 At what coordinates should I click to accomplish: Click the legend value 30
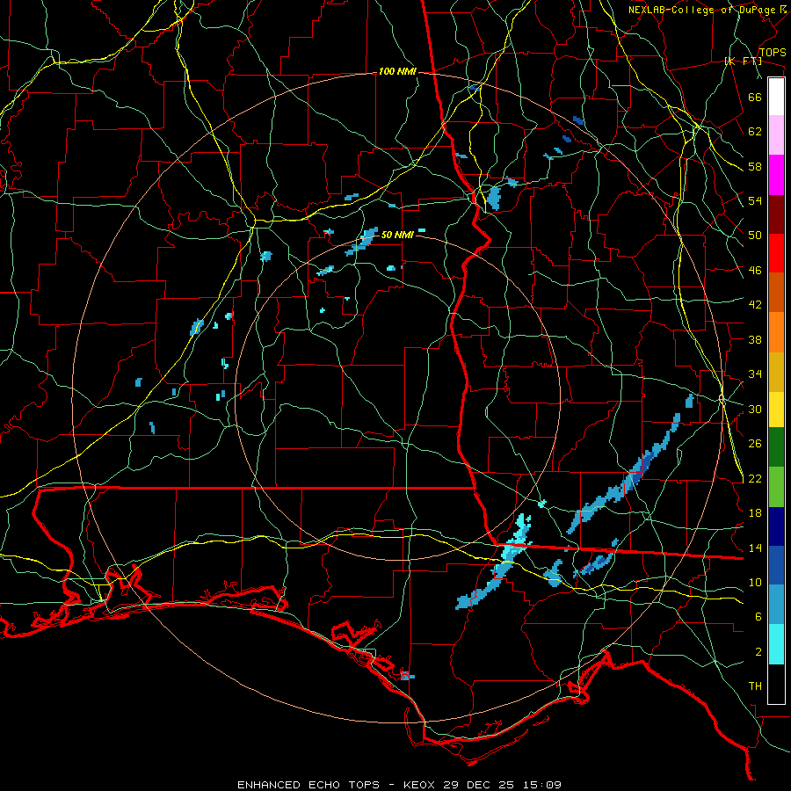[755, 409]
